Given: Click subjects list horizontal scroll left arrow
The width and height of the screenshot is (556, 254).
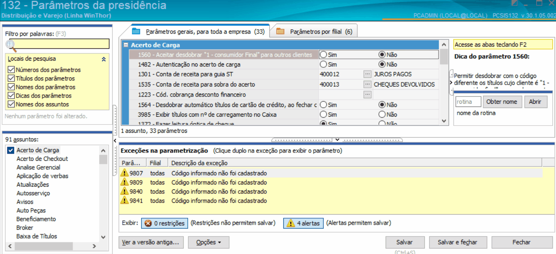Looking at the screenshot, I should (x=9, y=246).
